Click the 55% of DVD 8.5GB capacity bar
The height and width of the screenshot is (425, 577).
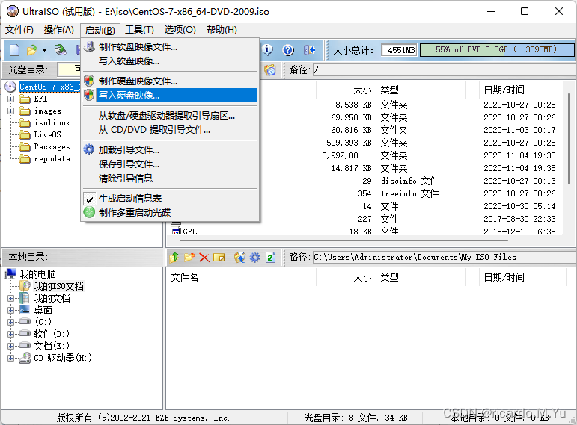pyautogui.click(x=497, y=49)
